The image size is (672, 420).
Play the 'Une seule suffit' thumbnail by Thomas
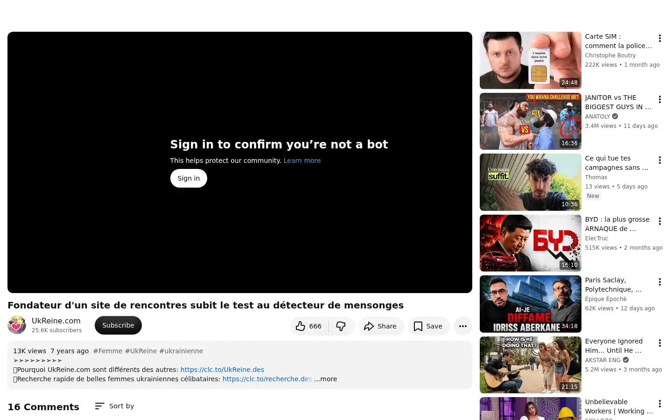click(x=531, y=182)
